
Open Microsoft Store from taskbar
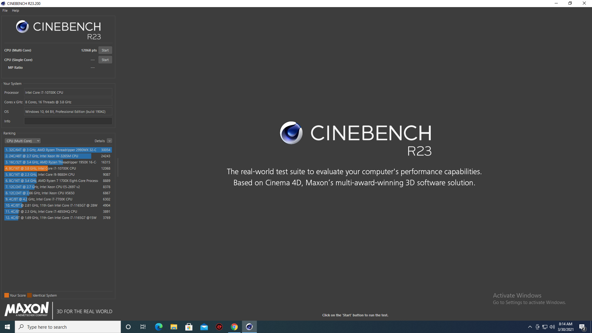[189, 327]
